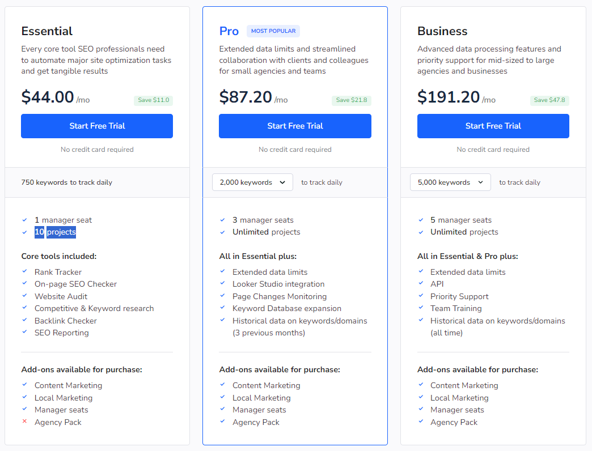Click the checkmark beside Priority Support
This screenshot has height=451, width=592.
click(420, 296)
